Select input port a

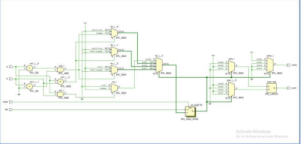tap(11, 66)
